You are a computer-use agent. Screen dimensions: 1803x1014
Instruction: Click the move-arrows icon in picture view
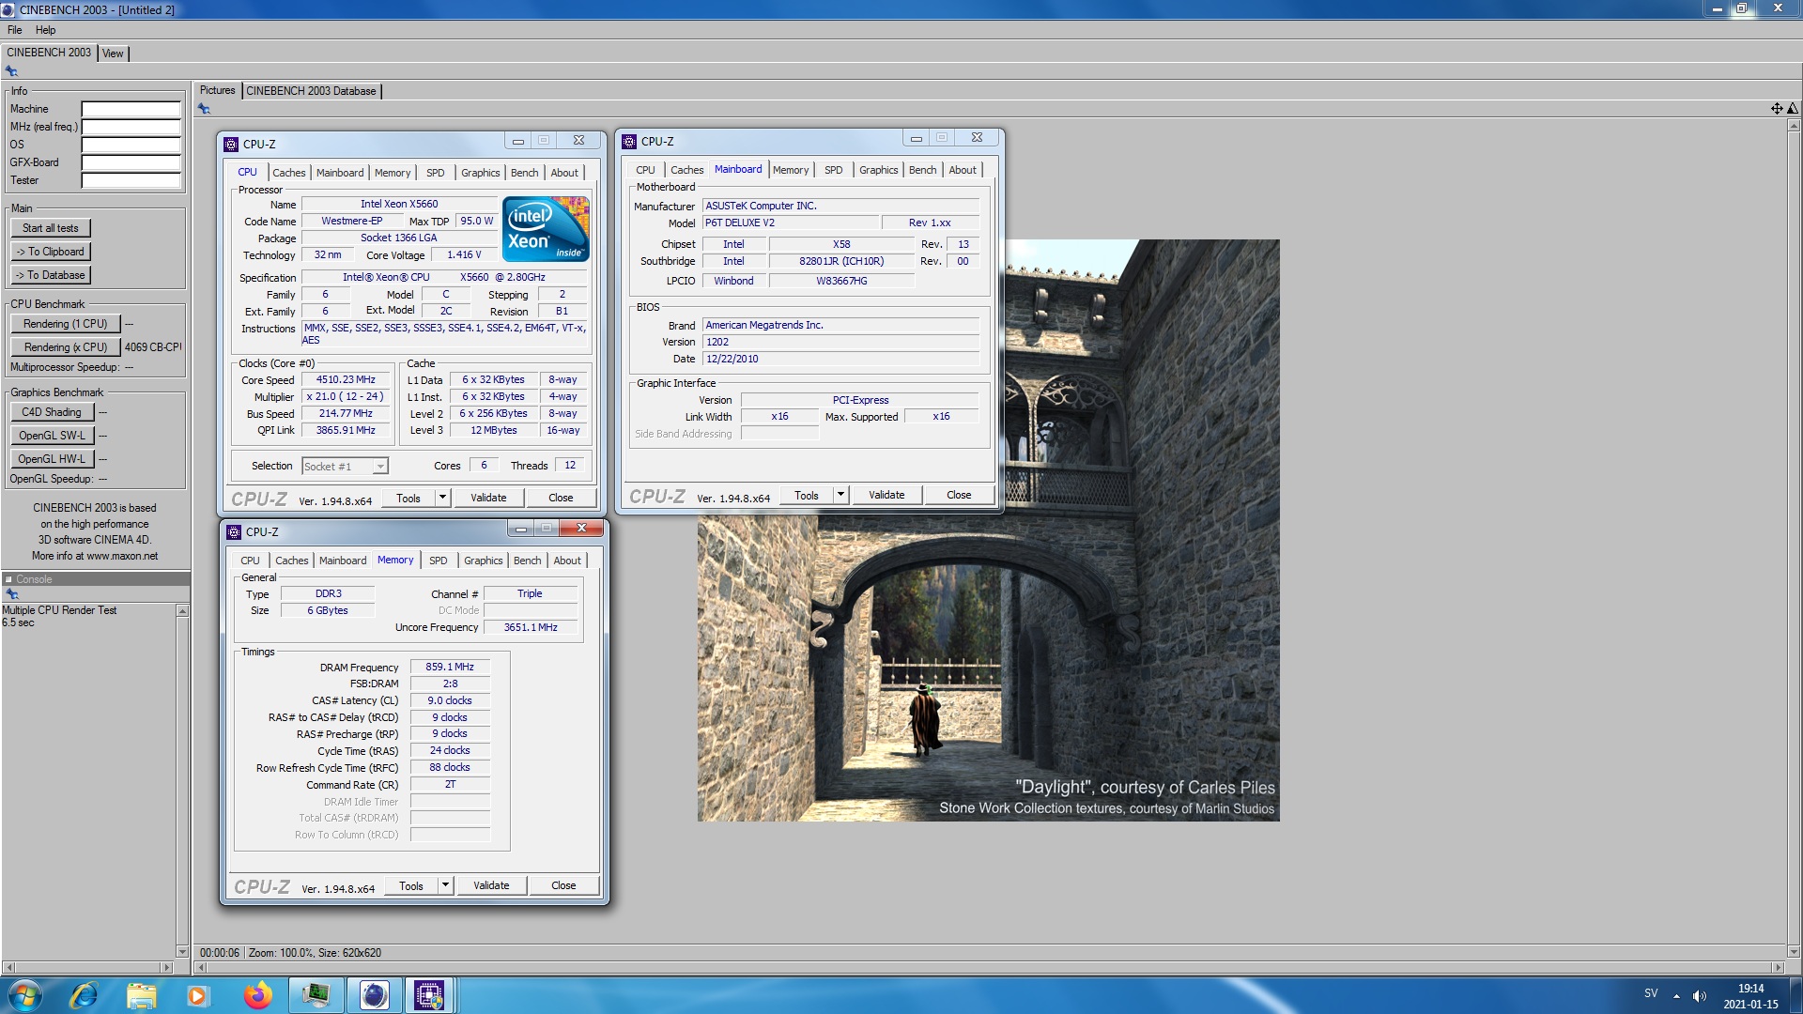[1777, 109]
